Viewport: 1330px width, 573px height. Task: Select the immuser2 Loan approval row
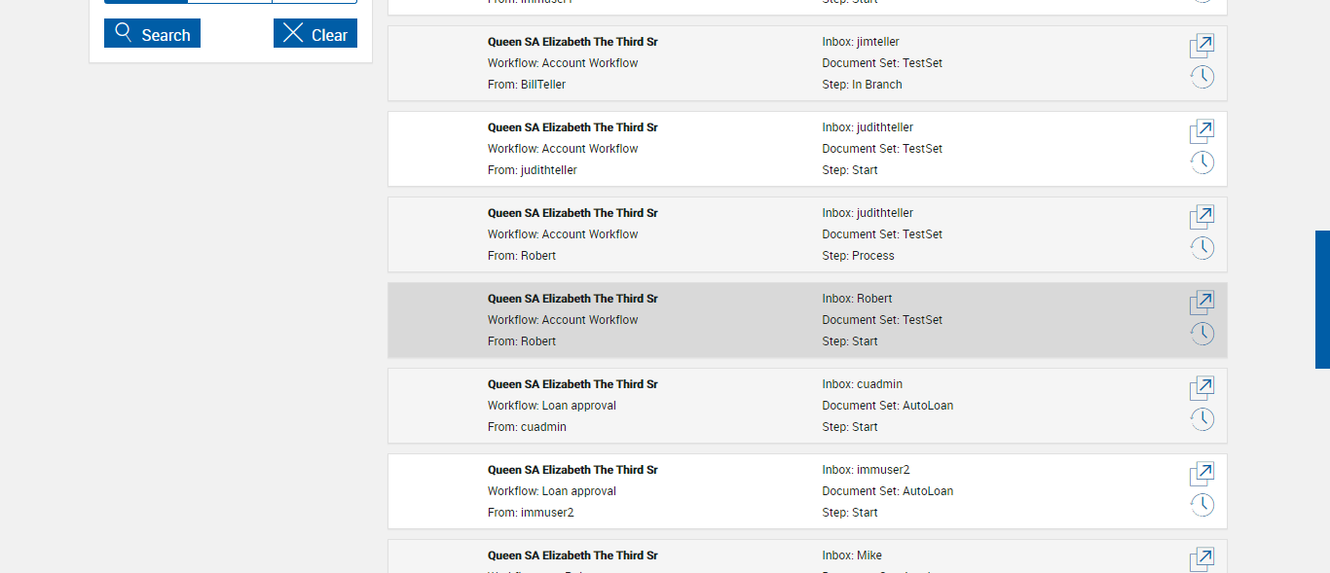point(730,491)
